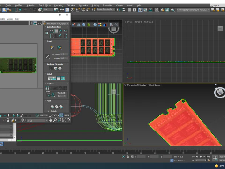Open the project folder path dropdown

coord(193,10)
